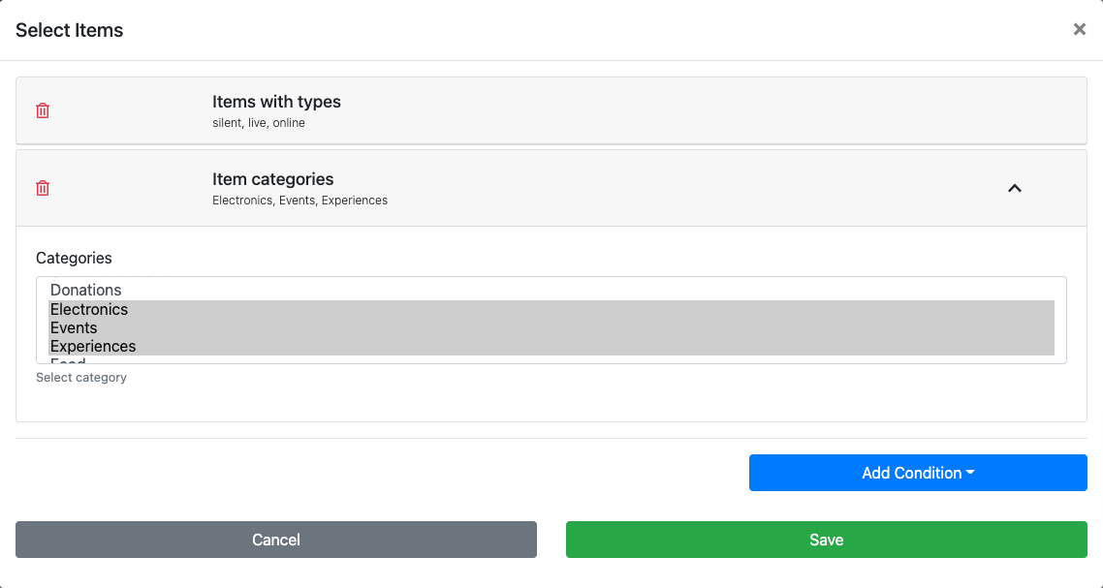Click the Categories field label
Viewport: 1103px width, 588px height.
click(x=74, y=258)
